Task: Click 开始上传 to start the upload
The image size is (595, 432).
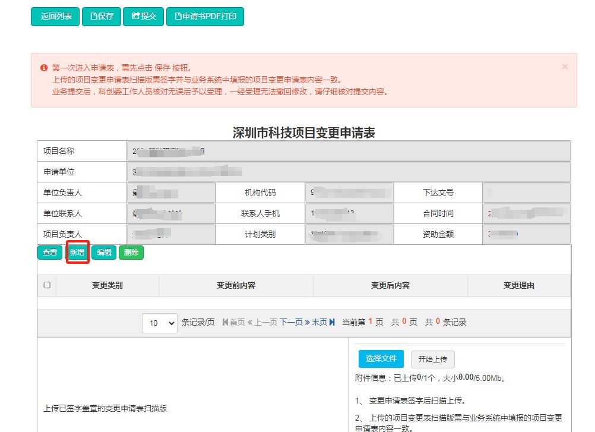Action: point(433,359)
